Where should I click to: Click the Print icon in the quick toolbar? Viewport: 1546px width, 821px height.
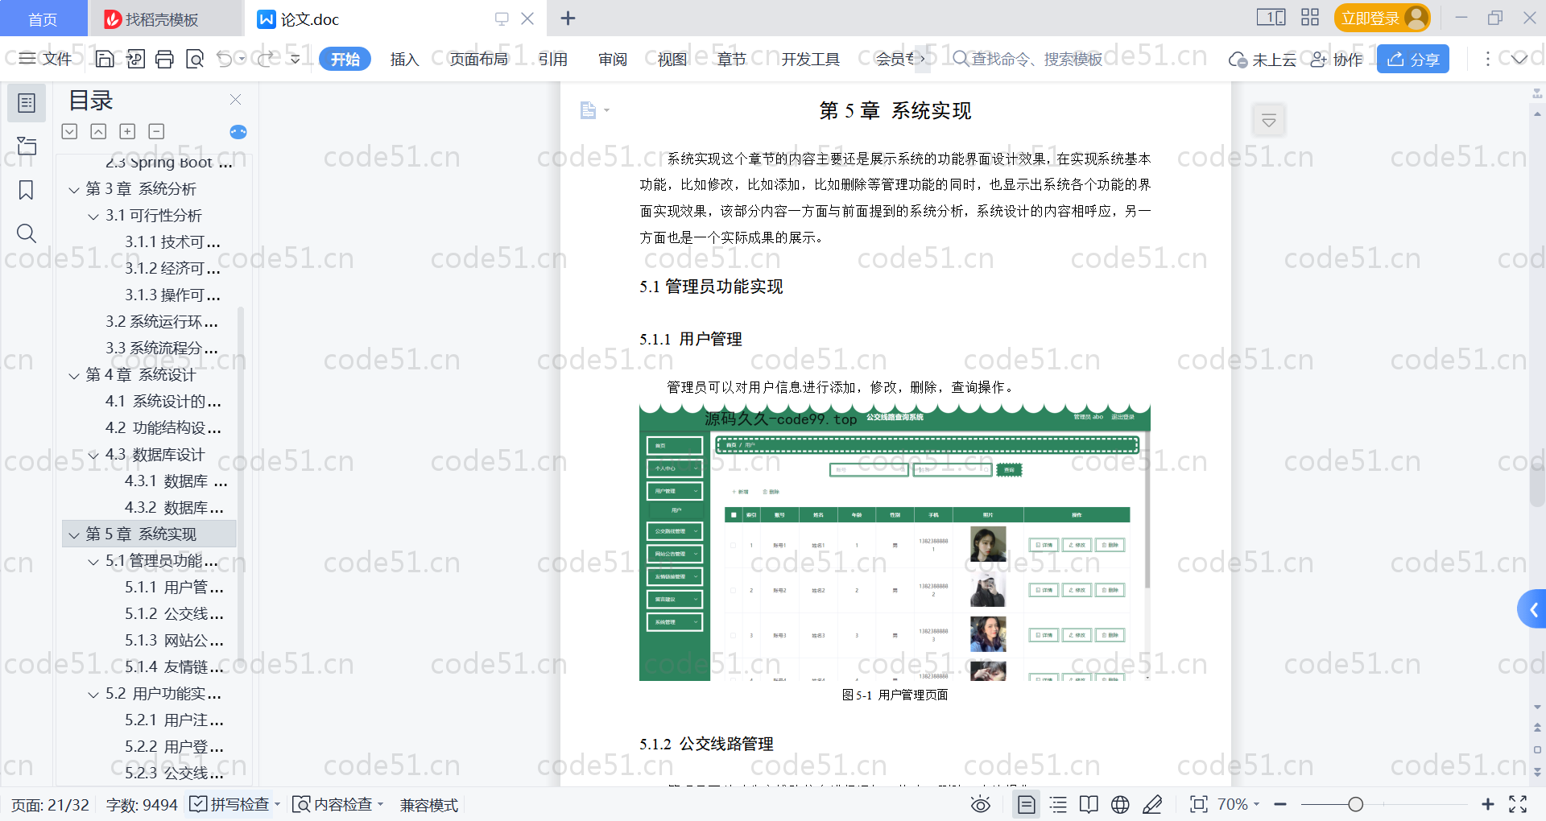coord(165,59)
